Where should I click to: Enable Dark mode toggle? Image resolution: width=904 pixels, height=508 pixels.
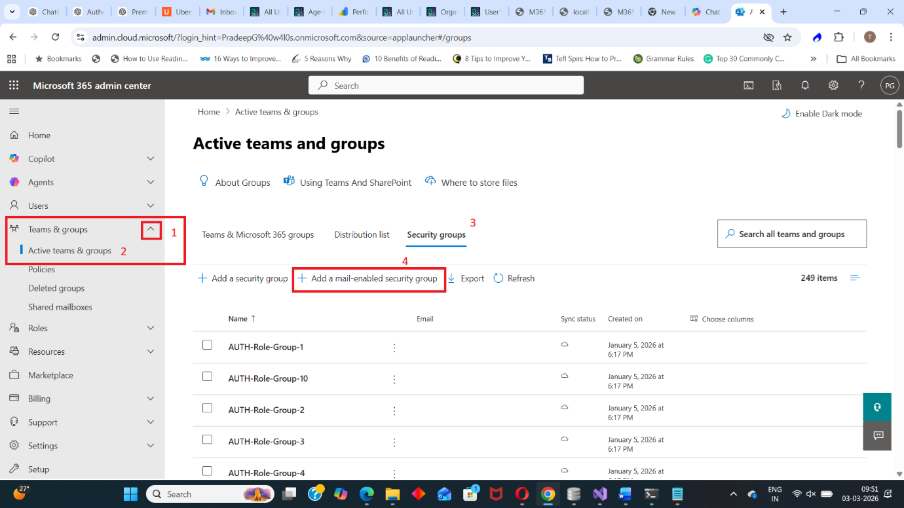point(821,114)
